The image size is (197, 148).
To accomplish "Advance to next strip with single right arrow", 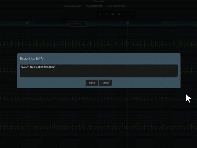I will click(x=126, y=14).
